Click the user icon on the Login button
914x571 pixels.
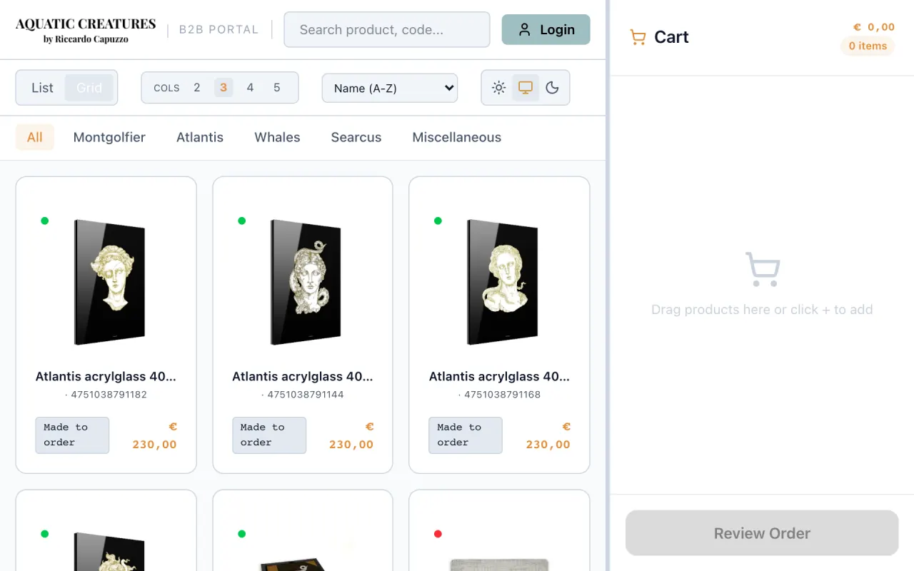[525, 30]
